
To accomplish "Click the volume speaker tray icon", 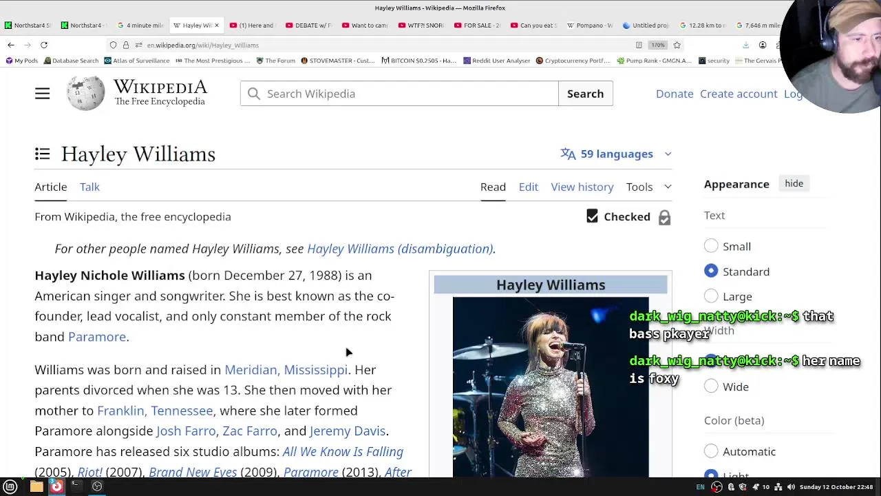I will [x=791, y=487].
